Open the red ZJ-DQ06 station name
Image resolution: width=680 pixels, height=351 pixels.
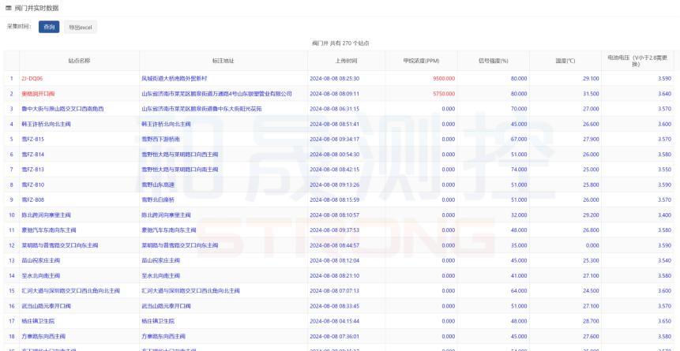[32, 78]
